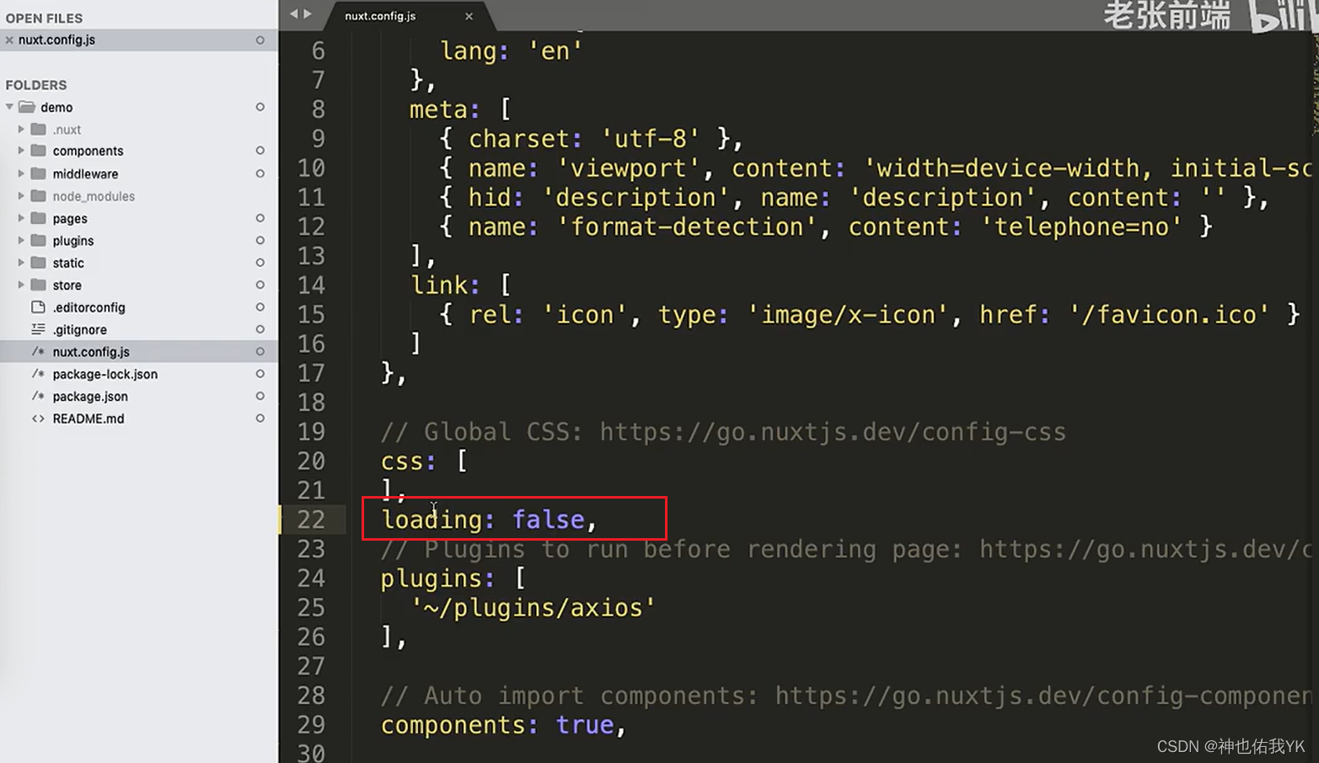Screen dimensions: 1319x763
Task: Close the nuxt.config.js editor tab
Action: (469, 16)
